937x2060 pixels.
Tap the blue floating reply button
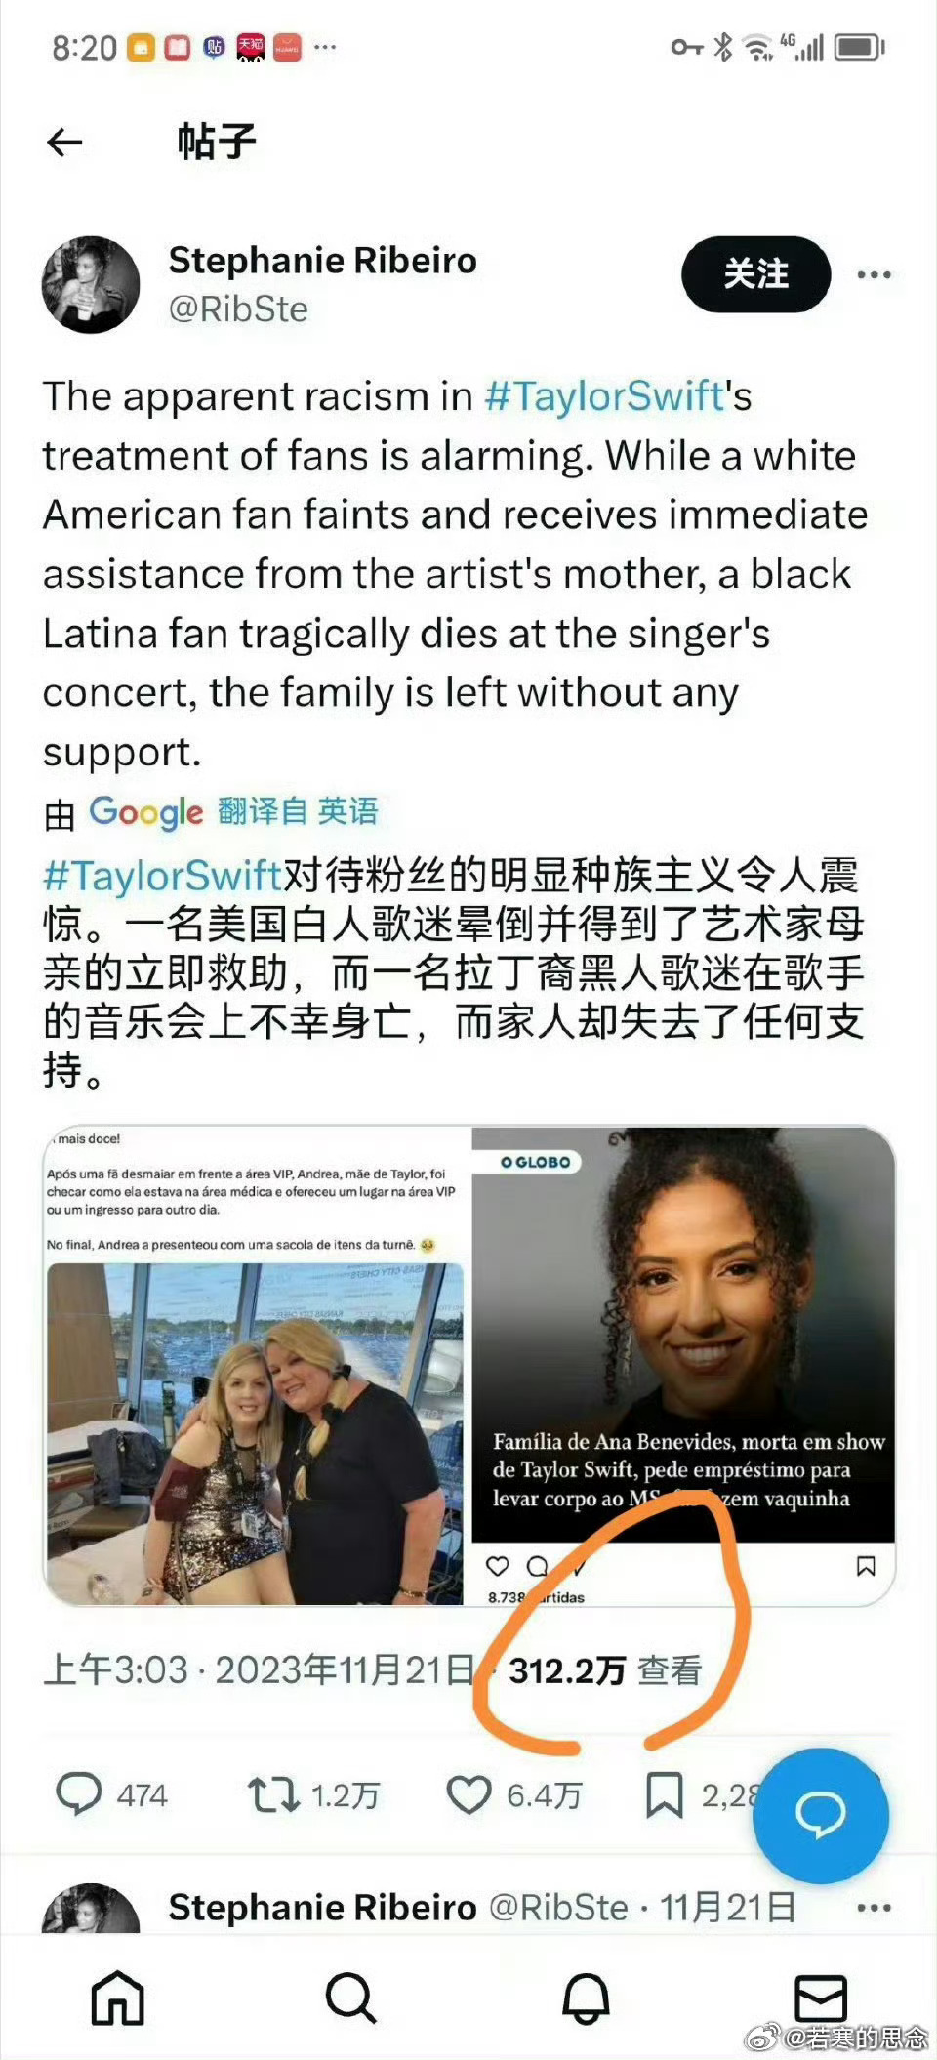tap(820, 1815)
